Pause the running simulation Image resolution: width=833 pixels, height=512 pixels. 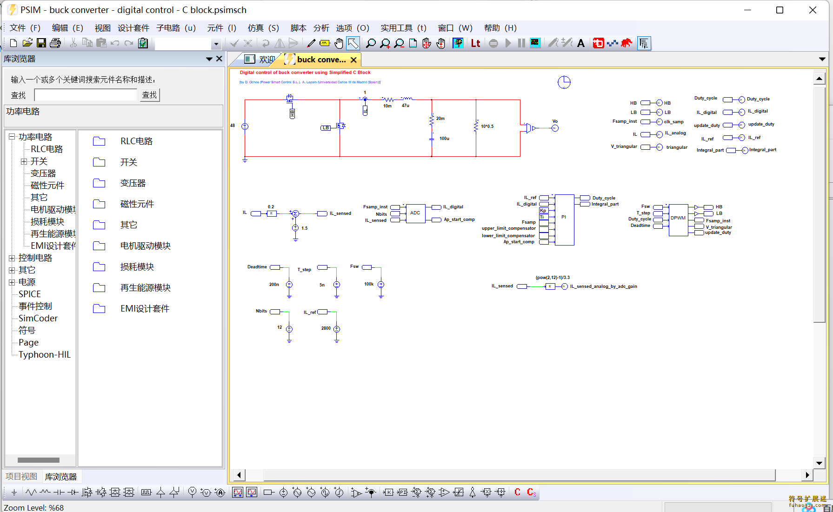[x=521, y=43]
